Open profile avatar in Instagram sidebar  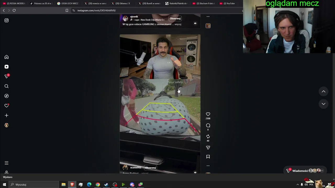7,125
